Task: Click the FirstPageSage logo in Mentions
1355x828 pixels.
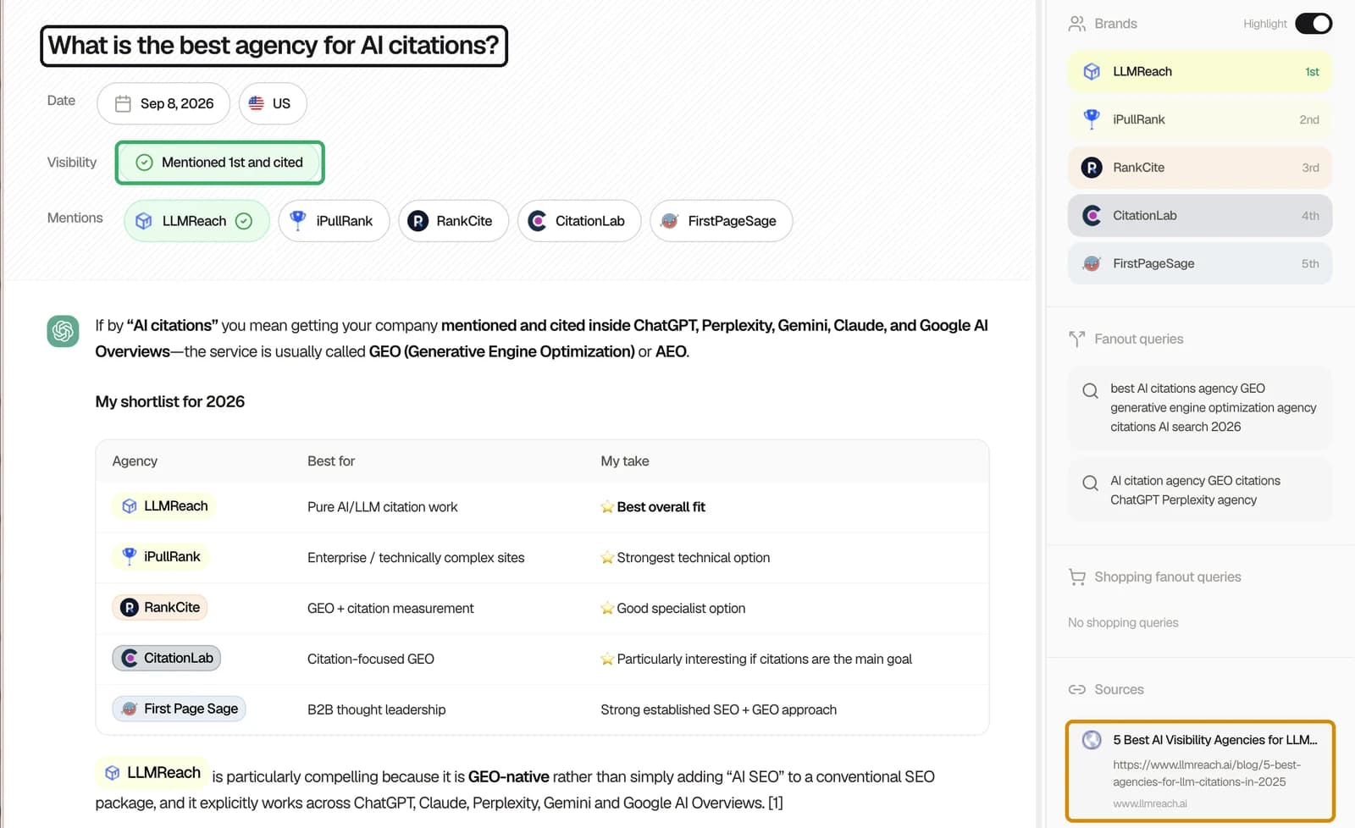Action: coord(669,221)
